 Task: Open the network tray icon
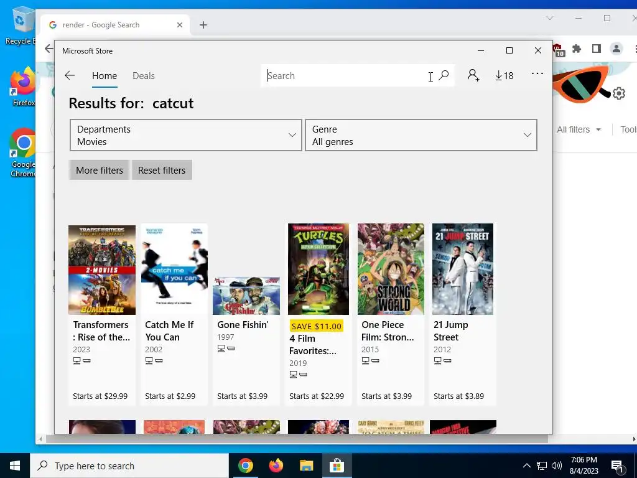click(542, 466)
